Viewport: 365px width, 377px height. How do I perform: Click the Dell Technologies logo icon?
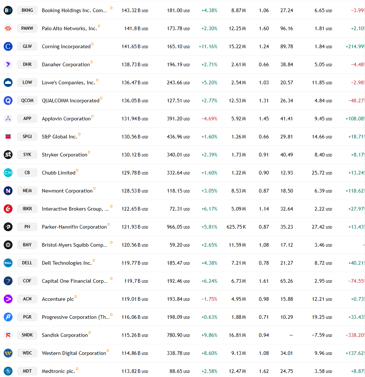point(8,263)
